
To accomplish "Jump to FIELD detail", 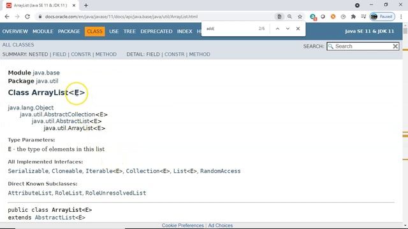I will 153,54.
